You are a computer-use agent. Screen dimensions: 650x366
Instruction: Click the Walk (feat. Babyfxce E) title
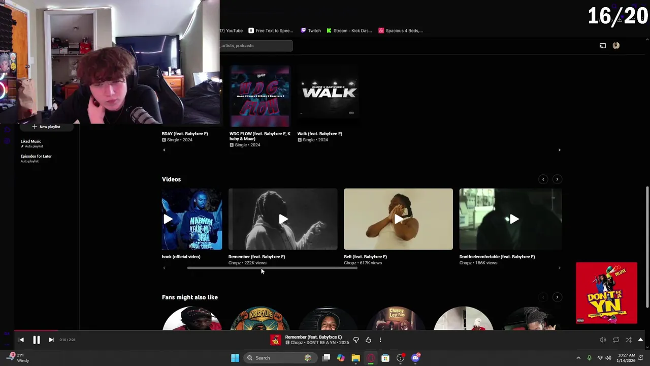320,134
